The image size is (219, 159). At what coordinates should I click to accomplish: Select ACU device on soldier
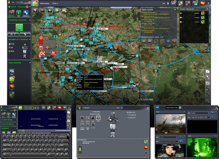(x=82, y=118)
